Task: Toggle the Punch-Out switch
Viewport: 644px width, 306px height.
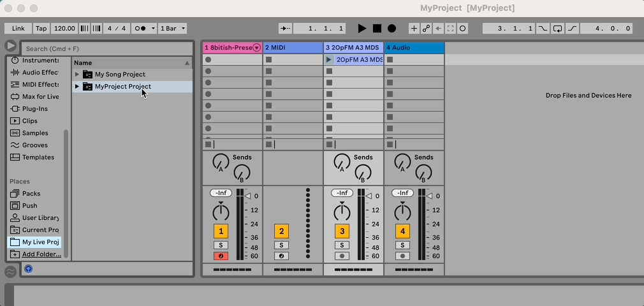Action: point(572,28)
